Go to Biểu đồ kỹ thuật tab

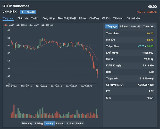(x=67, y=18)
